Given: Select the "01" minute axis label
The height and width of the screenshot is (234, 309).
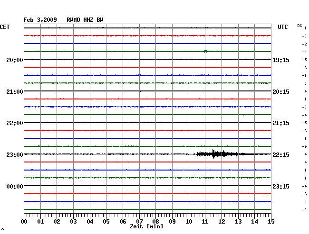Looking at the screenshot, I should coord(40,221).
